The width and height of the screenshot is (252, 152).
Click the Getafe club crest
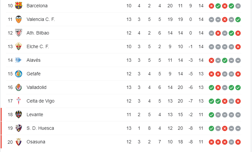point(19,74)
